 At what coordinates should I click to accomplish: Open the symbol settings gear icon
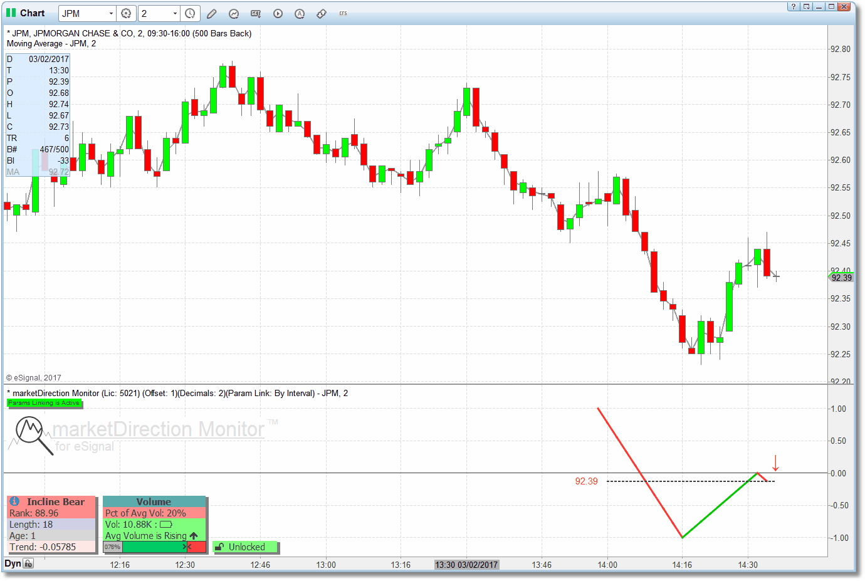tap(126, 13)
